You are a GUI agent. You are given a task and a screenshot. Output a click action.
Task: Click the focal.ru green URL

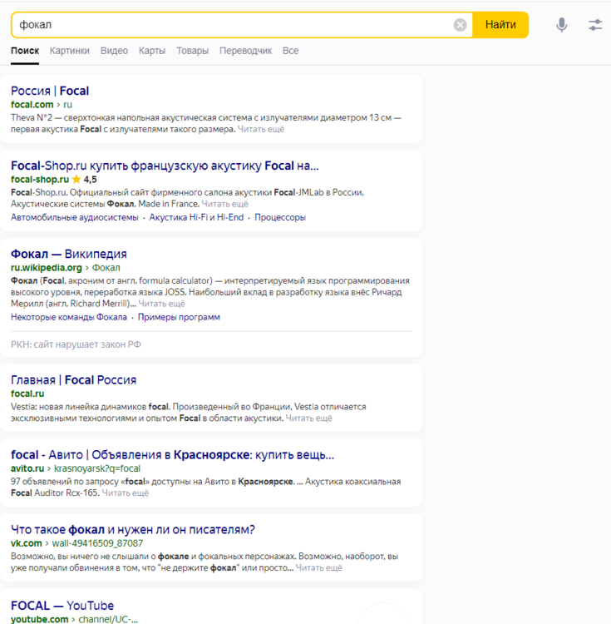click(27, 394)
